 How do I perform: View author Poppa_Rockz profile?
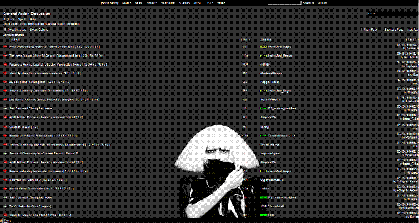270,82
